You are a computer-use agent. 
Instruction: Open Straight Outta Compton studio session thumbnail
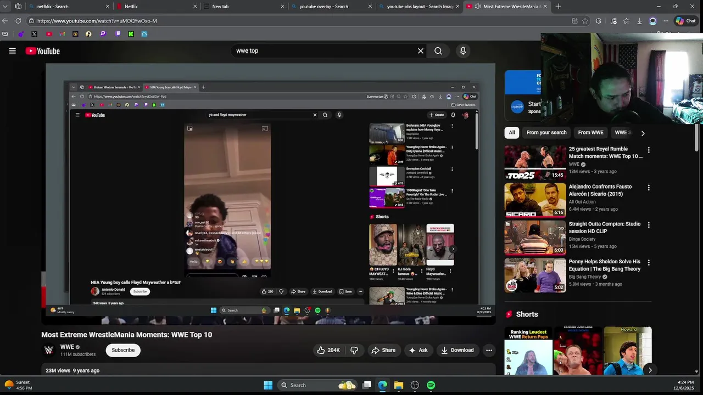coord(535,238)
